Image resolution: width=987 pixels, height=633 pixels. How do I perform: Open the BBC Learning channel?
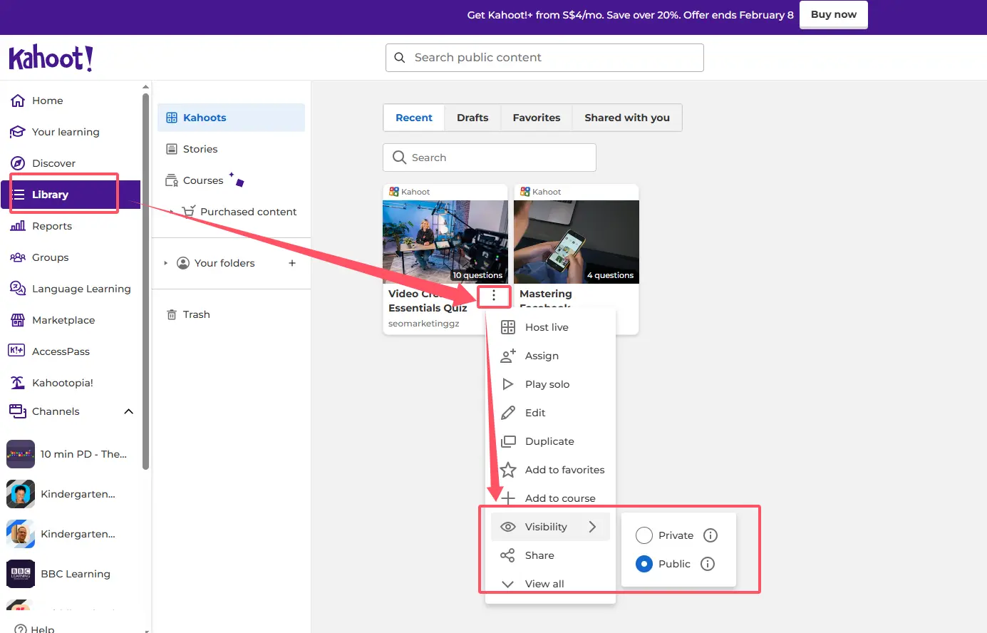click(75, 574)
